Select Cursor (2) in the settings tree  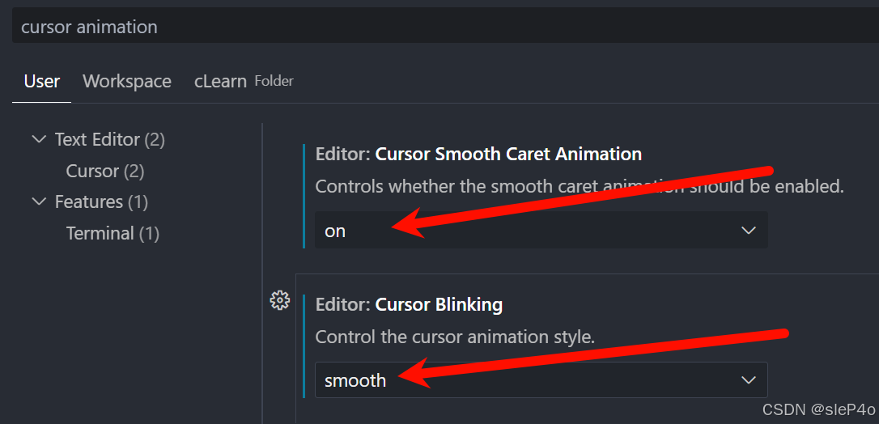point(105,171)
